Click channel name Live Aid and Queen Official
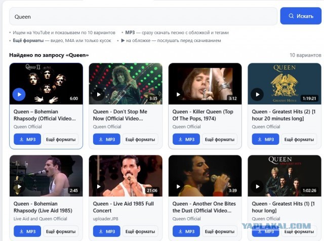Image resolution: width=324 pixels, height=241 pixels. click(40, 219)
